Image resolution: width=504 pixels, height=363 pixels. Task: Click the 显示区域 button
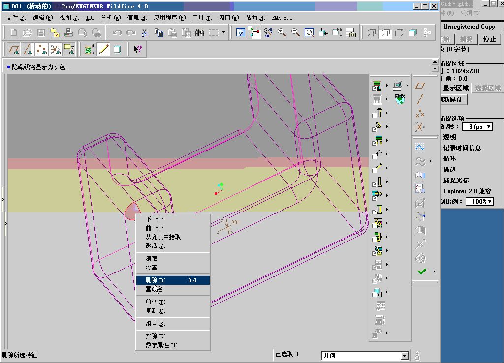coord(455,88)
